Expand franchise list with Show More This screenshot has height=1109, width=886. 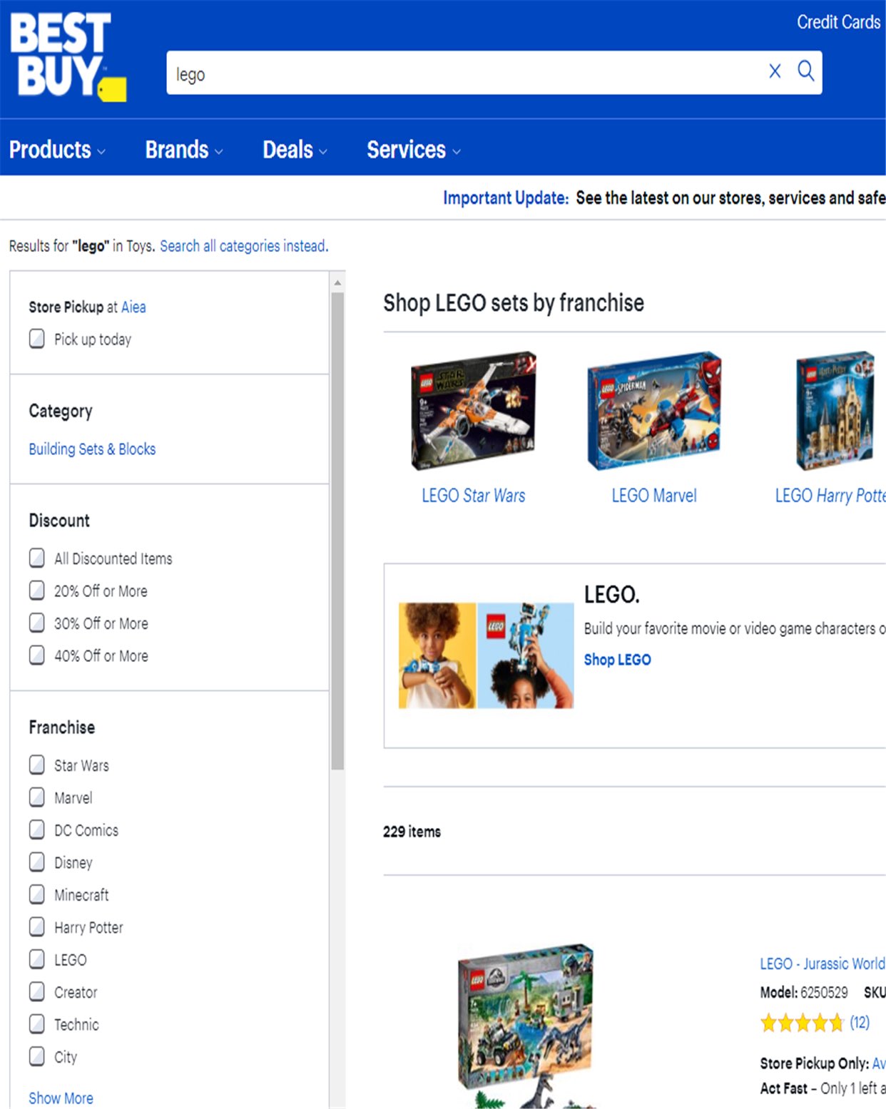[61, 1098]
